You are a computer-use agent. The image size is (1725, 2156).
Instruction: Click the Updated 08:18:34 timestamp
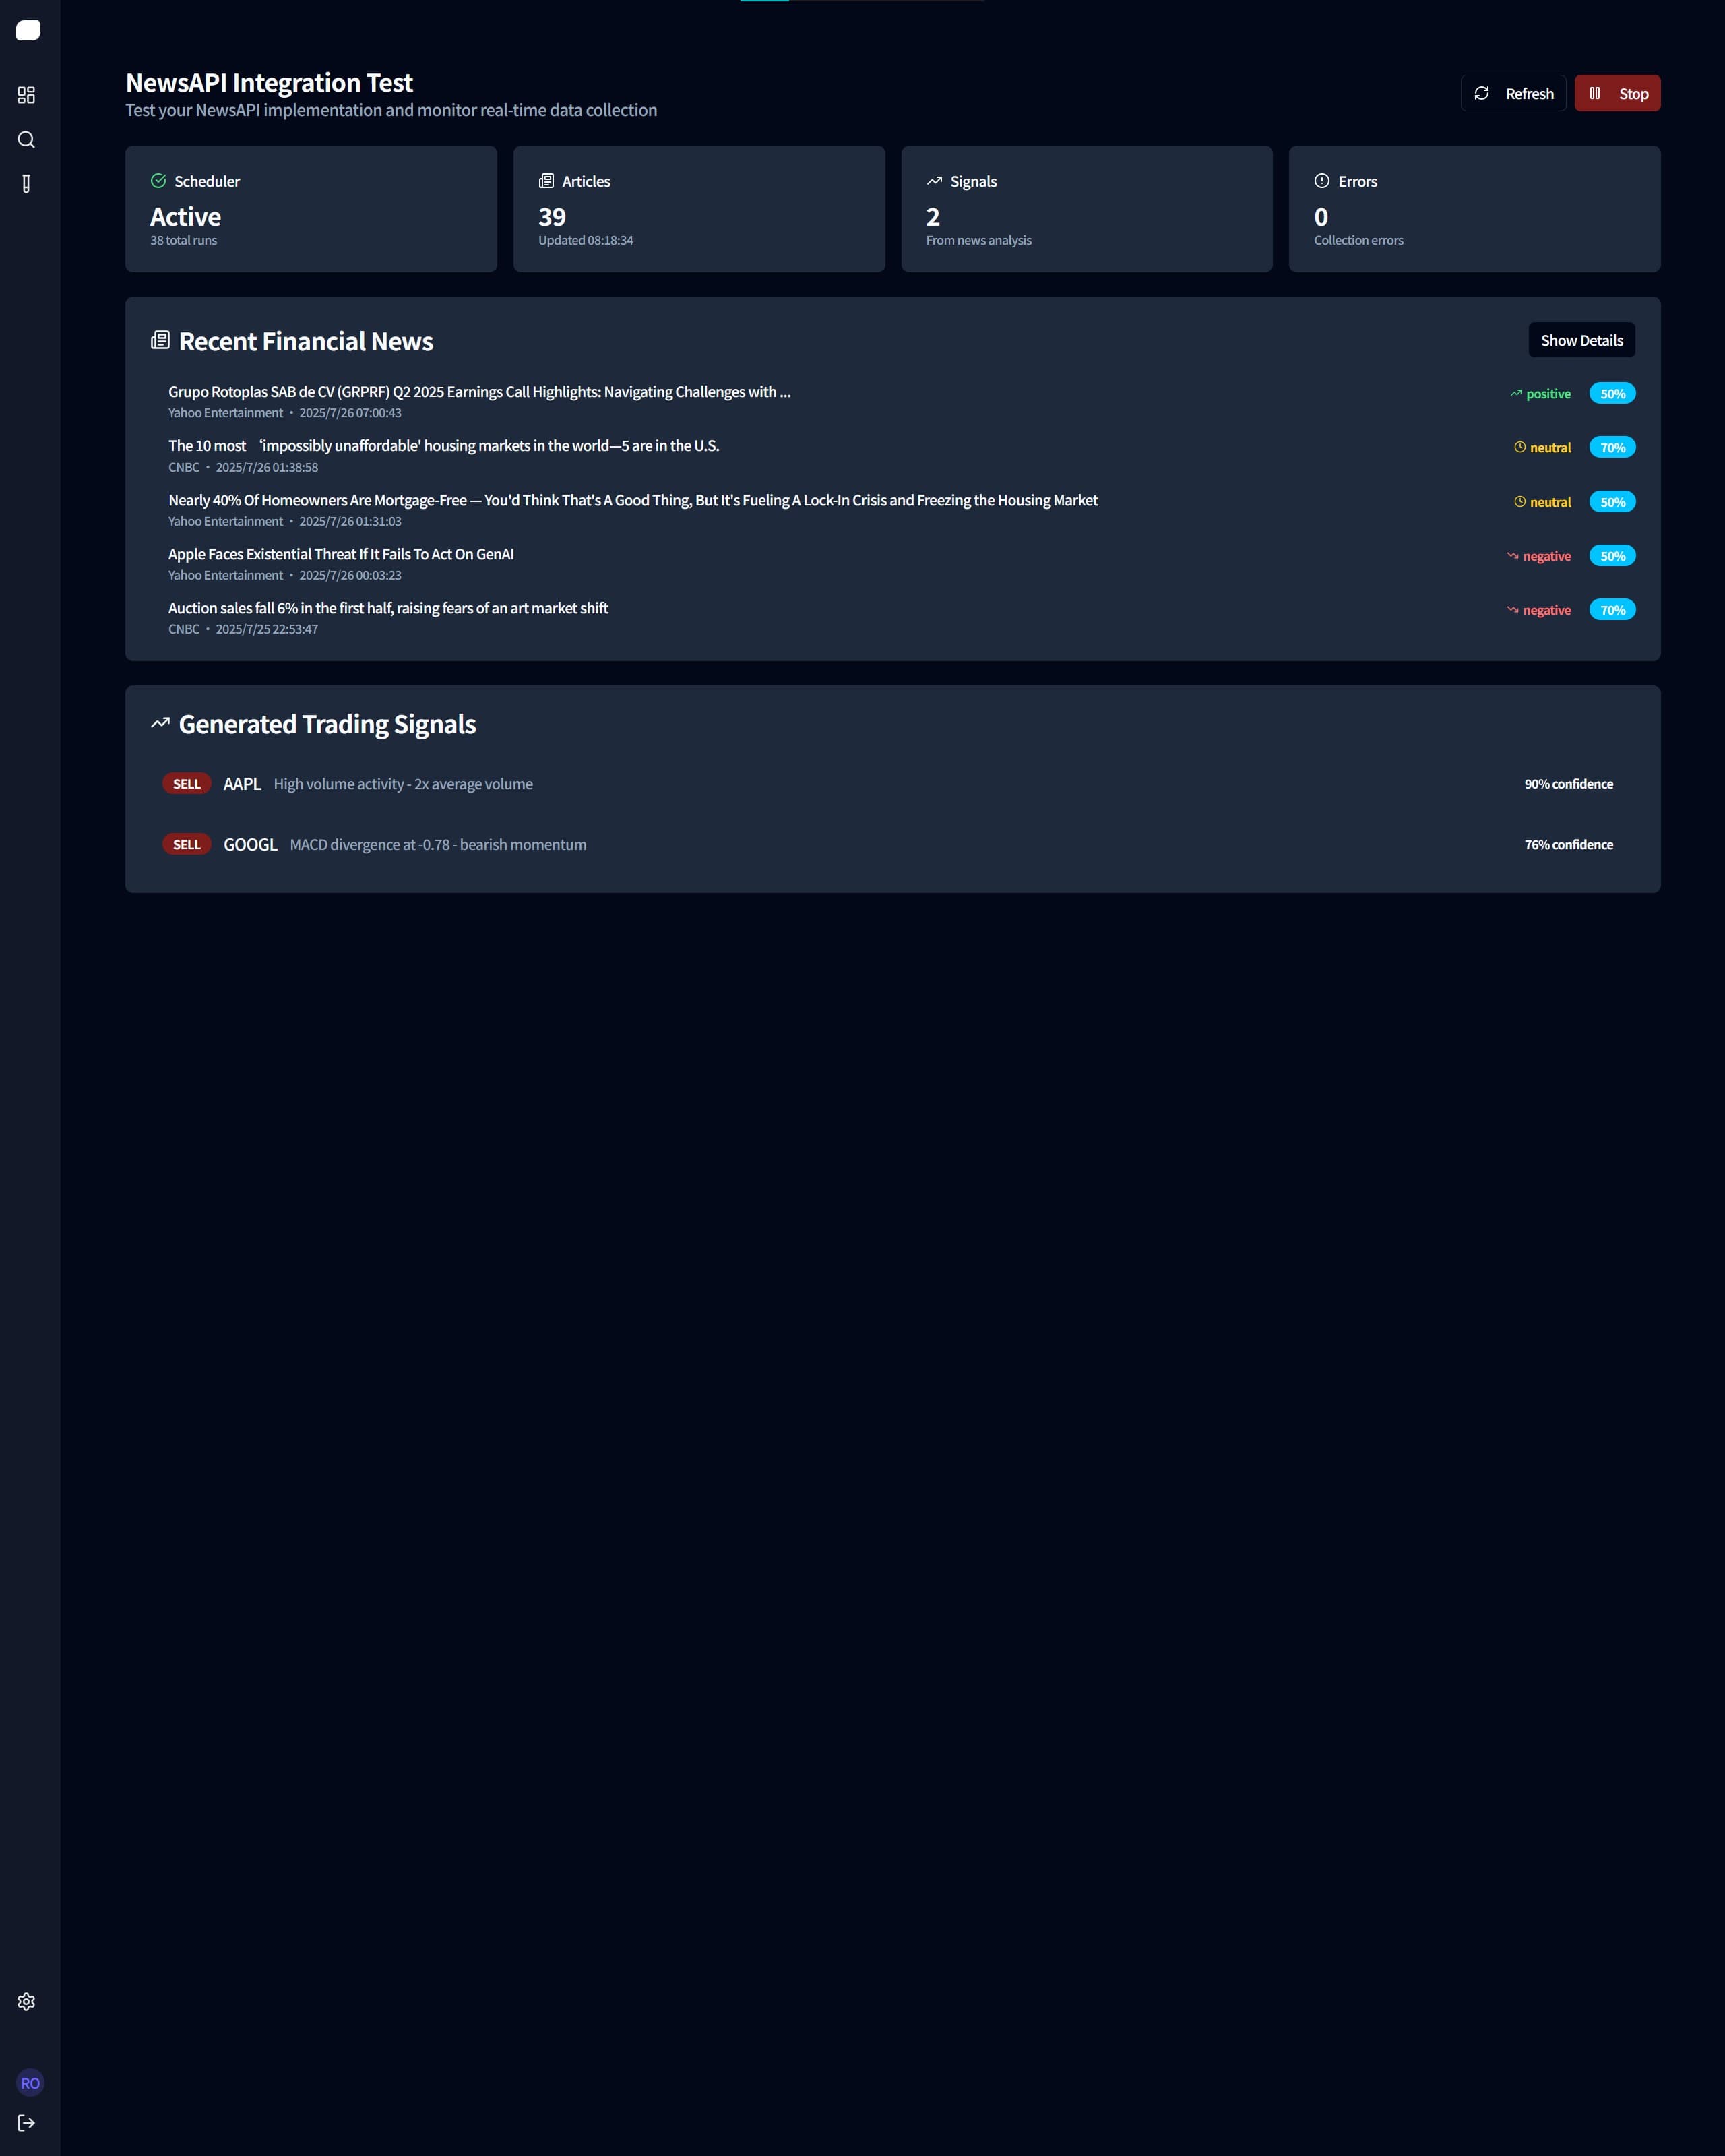click(x=585, y=240)
